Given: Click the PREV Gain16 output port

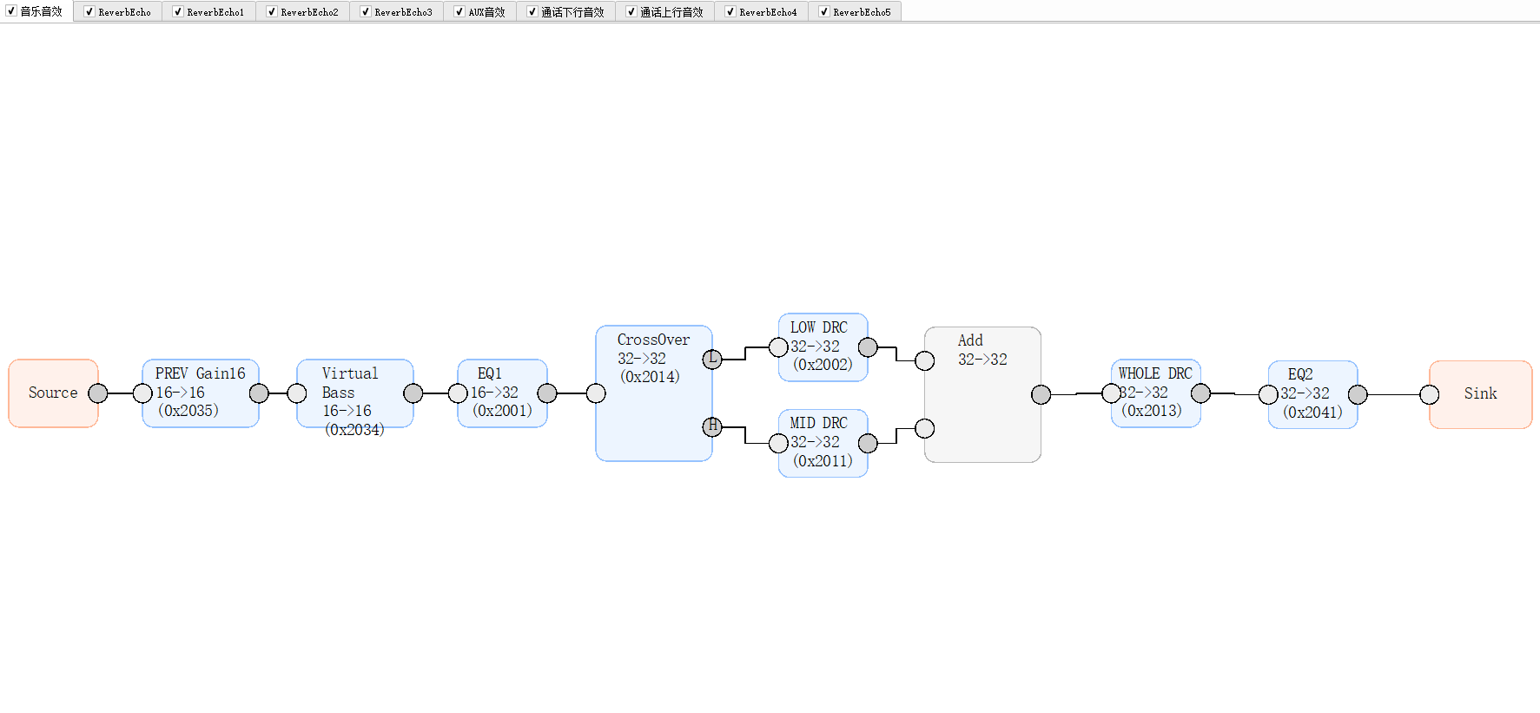Looking at the screenshot, I should (x=259, y=393).
